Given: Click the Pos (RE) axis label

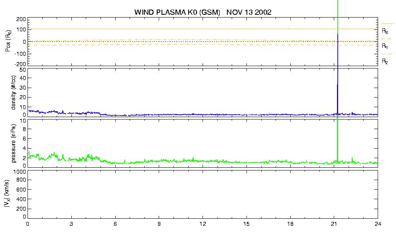Looking at the screenshot, I should [x=8, y=41].
